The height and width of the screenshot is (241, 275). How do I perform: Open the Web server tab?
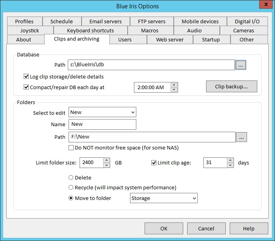pyautogui.click(x=170, y=40)
